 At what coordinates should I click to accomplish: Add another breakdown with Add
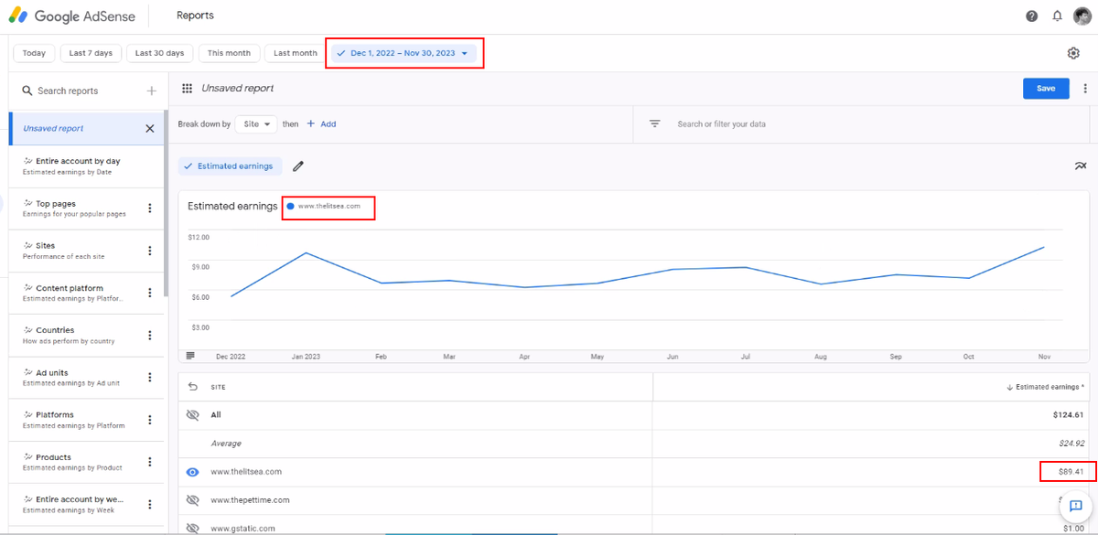pyautogui.click(x=321, y=123)
